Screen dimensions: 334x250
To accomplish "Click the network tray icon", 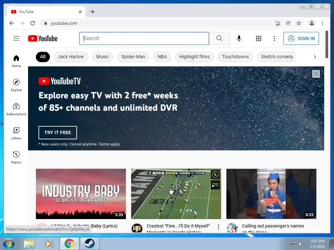I will [293, 244].
